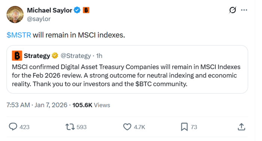Screen dimensions: 262x141
Task: Open the share upload icon
Action: point(241,127)
